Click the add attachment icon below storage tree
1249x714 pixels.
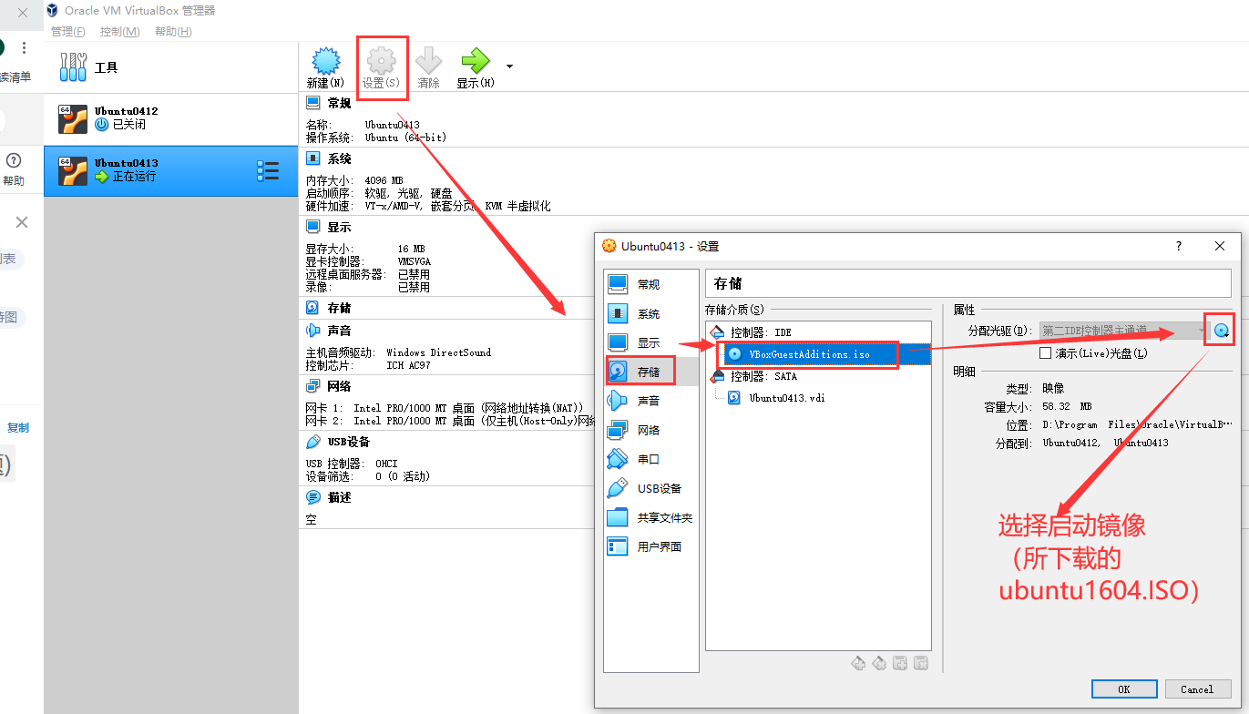900,663
